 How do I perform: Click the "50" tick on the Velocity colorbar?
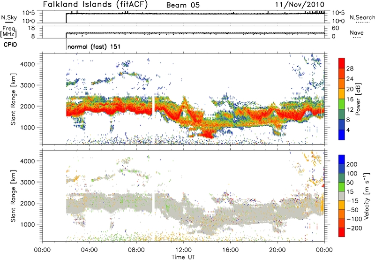[x=350, y=183]
